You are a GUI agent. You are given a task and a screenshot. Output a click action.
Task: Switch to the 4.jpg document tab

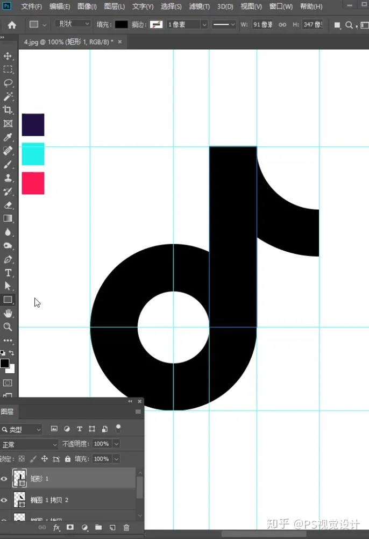(68, 41)
